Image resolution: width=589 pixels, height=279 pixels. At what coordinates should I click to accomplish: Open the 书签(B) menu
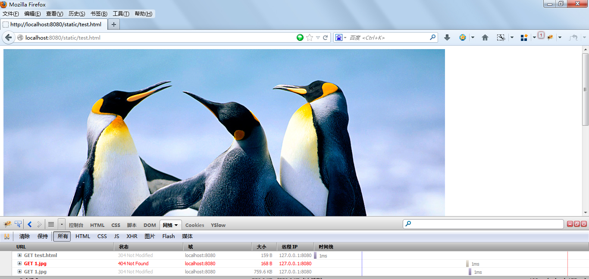(x=99, y=14)
